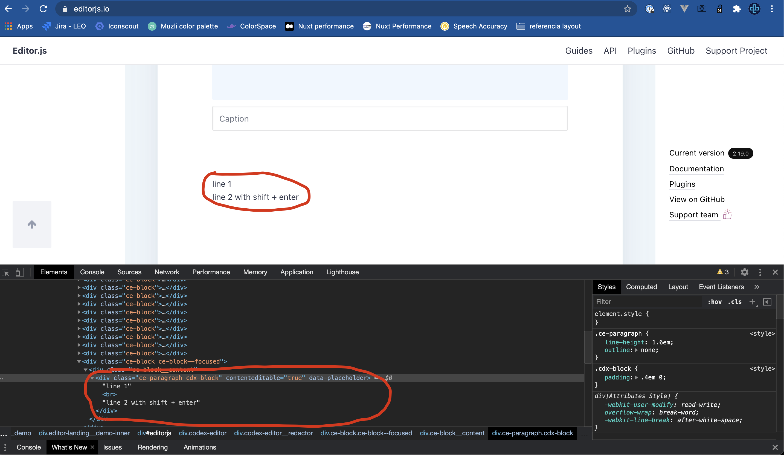Open the View on GitHub link
Screen dimensions: 784x455
(698, 200)
